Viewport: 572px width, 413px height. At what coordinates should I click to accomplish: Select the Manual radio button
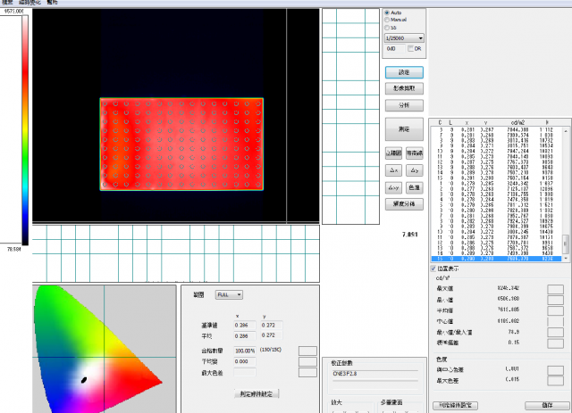click(386, 21)
